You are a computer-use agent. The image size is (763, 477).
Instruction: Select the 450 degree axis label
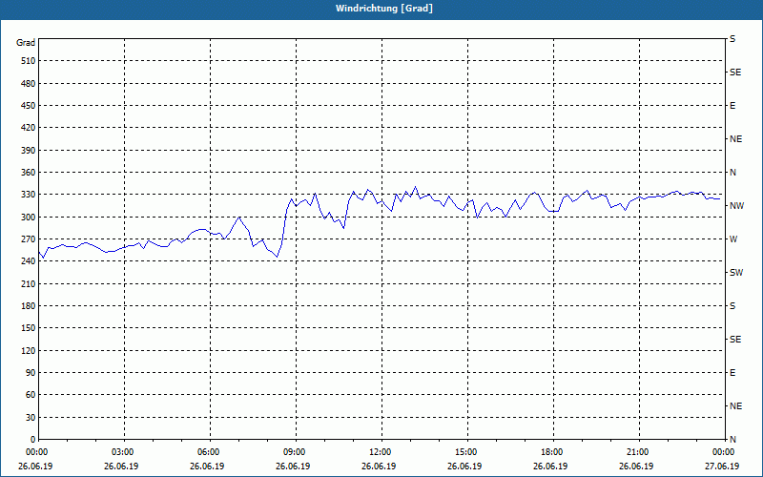point(29,106)
